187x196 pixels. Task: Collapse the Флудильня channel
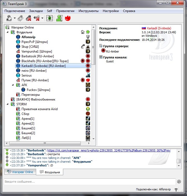8,32
